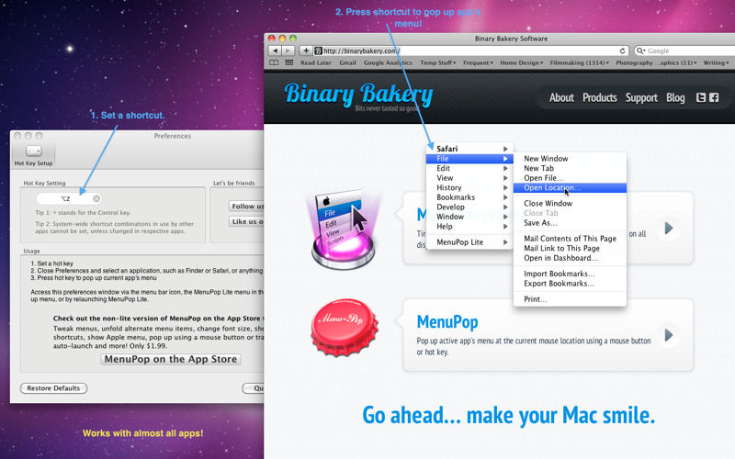Click the Restore Defaults button
The image size is (735, 459).
pos(53,388)
